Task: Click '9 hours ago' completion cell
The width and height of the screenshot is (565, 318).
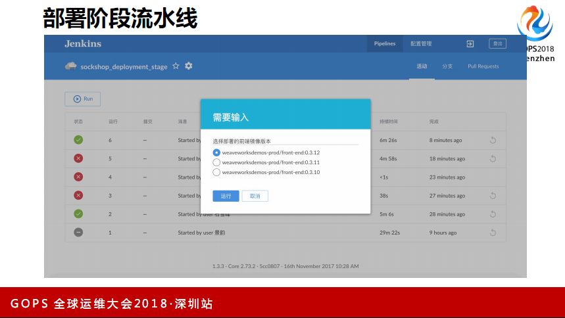Action: (x=443, y=233)
